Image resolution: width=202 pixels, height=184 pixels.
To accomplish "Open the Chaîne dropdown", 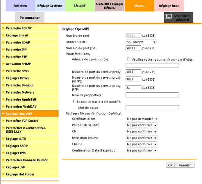I will [142, 144].
